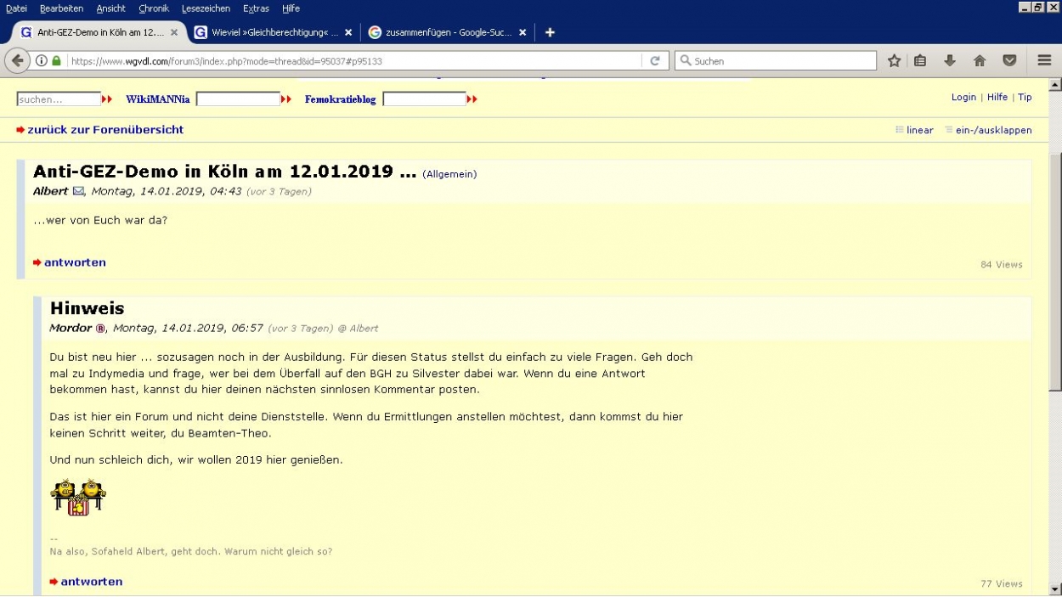Viewport: 1062px width, 597px height.
Task: Close the Wieviel Gleichberechtigung tab
Action: point(348,32)
